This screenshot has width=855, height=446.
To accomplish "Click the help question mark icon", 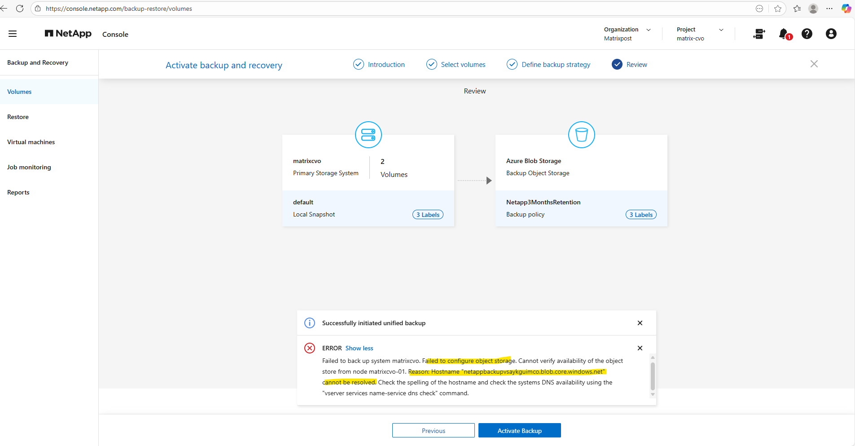I will (x=807, y=34).
